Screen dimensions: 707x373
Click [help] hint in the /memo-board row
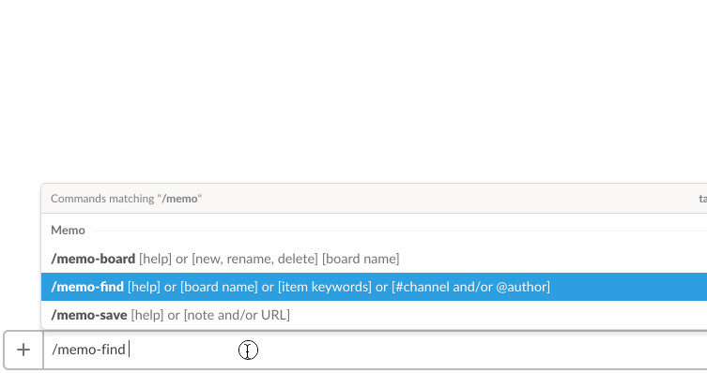155,259
